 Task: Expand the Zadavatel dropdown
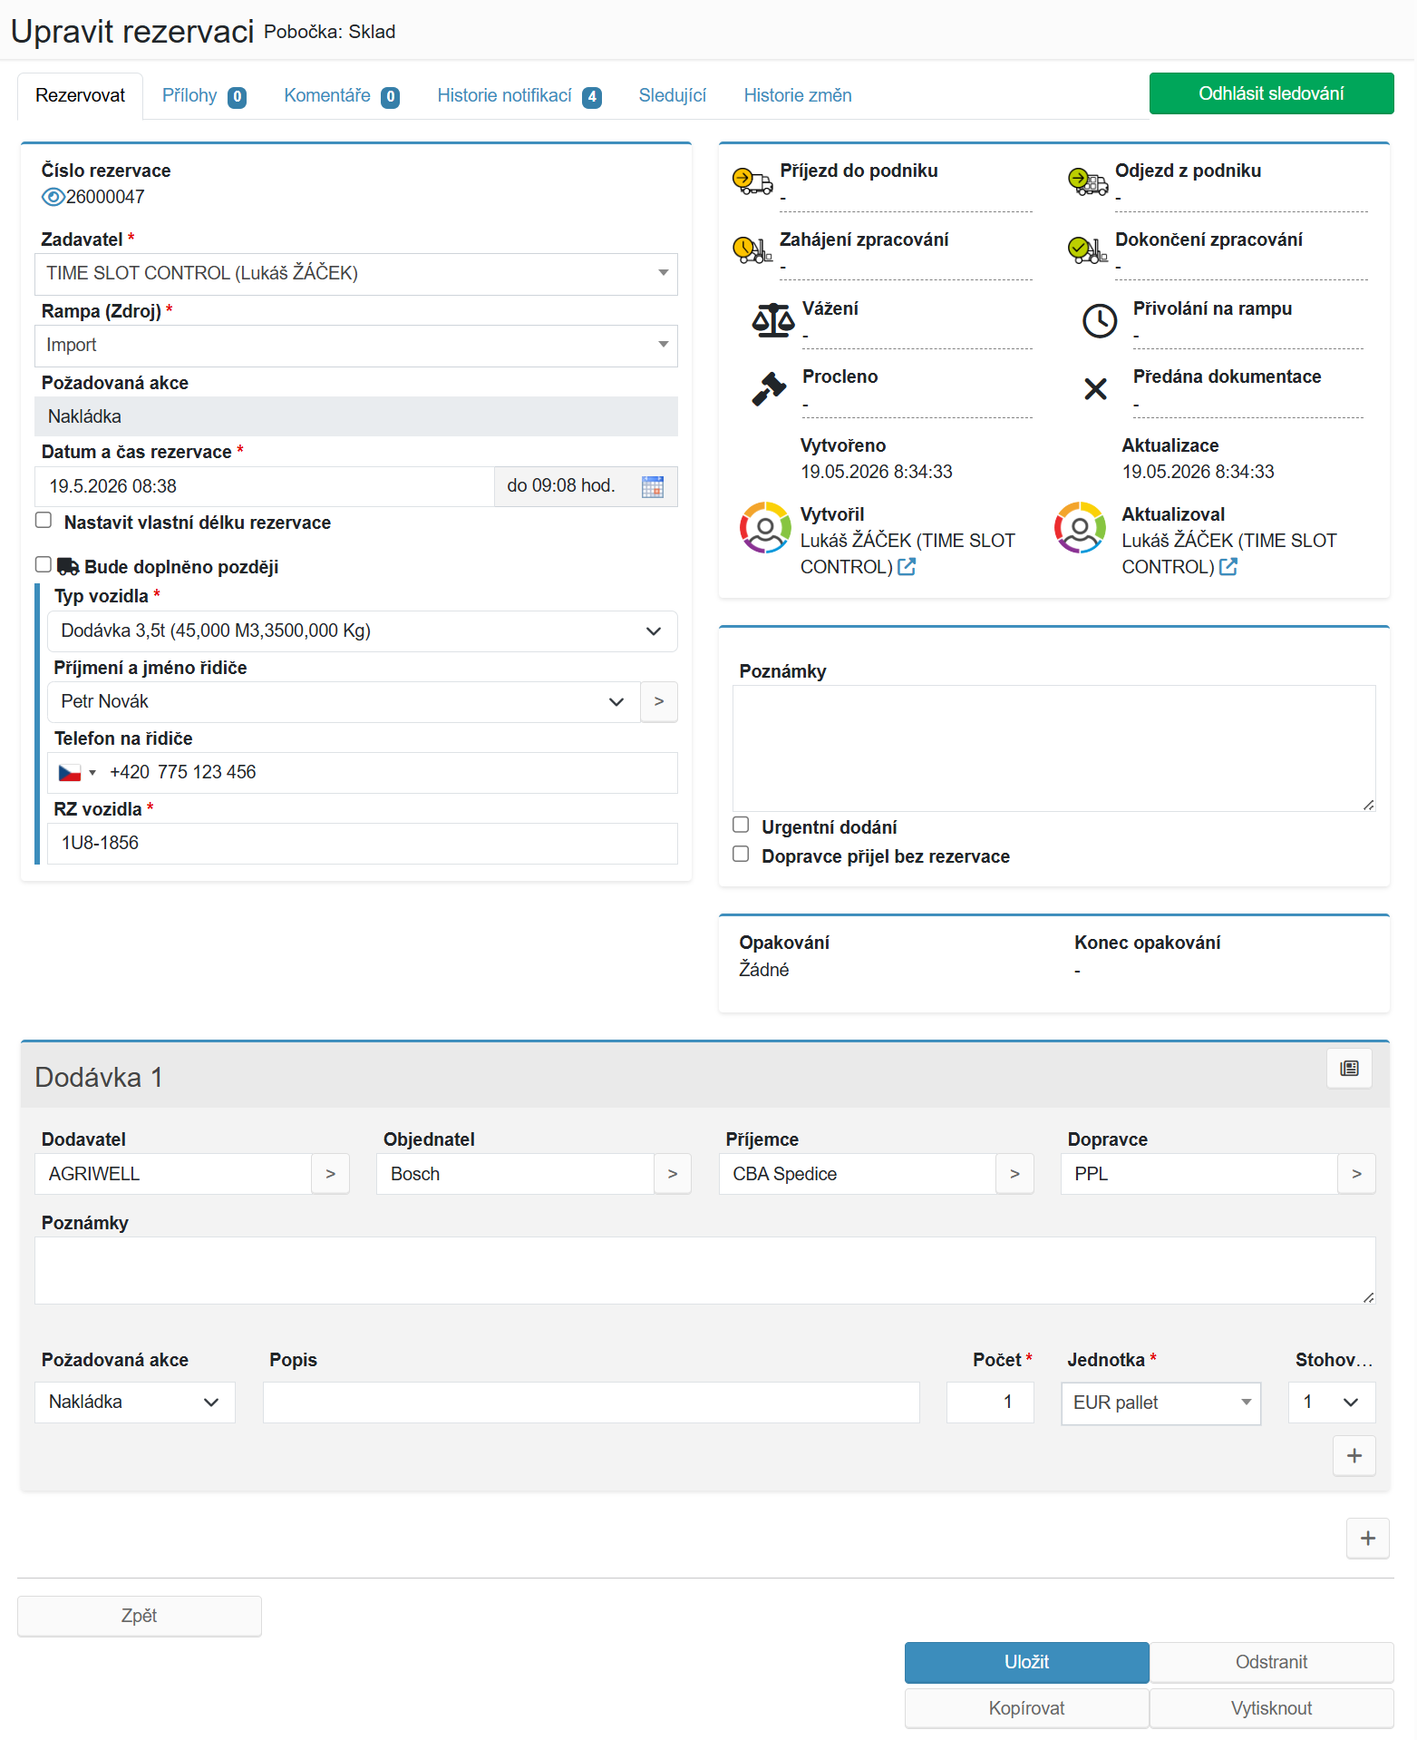356,274
